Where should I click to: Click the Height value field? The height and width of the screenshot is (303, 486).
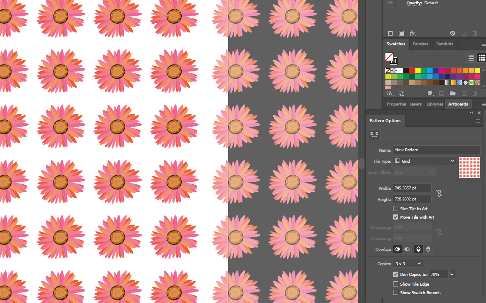tap(412, 199)
